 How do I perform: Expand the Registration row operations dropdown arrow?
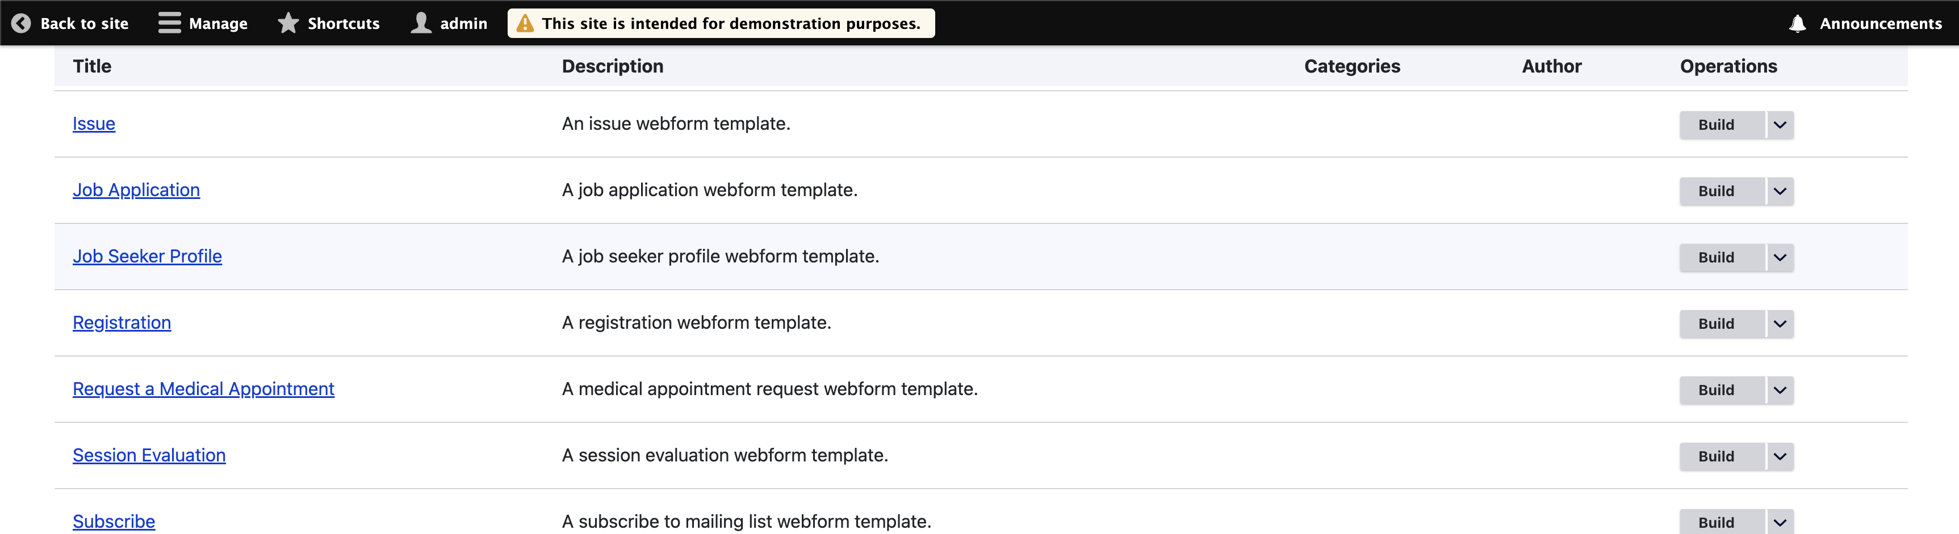point(1780,324)
